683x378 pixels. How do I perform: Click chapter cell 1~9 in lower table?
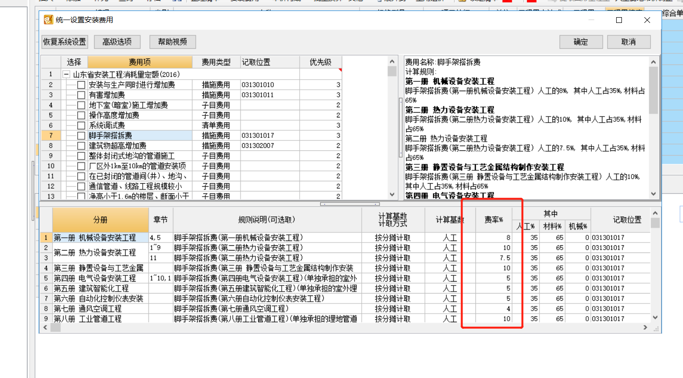tap(161, 248)
